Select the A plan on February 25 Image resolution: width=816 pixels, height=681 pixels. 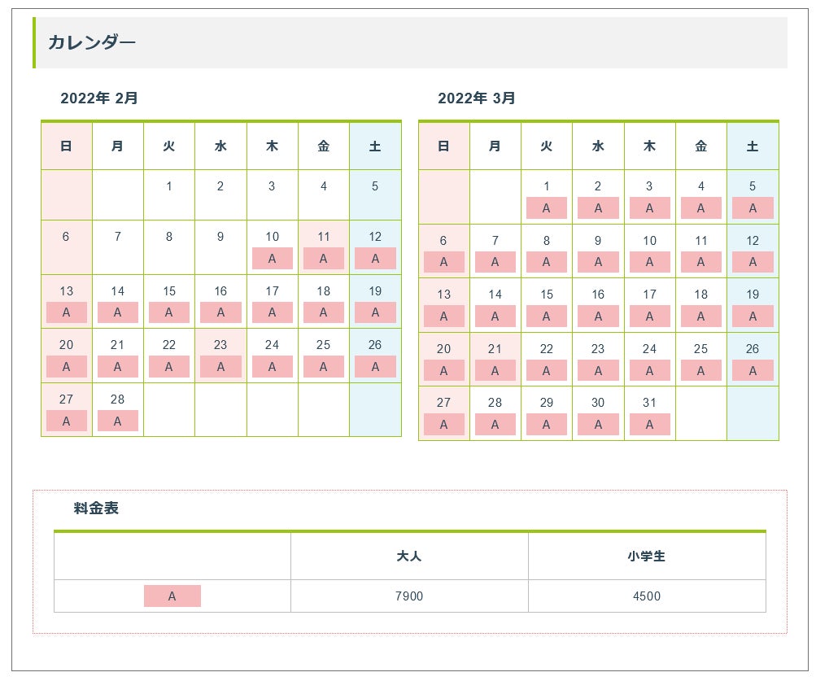324,366
